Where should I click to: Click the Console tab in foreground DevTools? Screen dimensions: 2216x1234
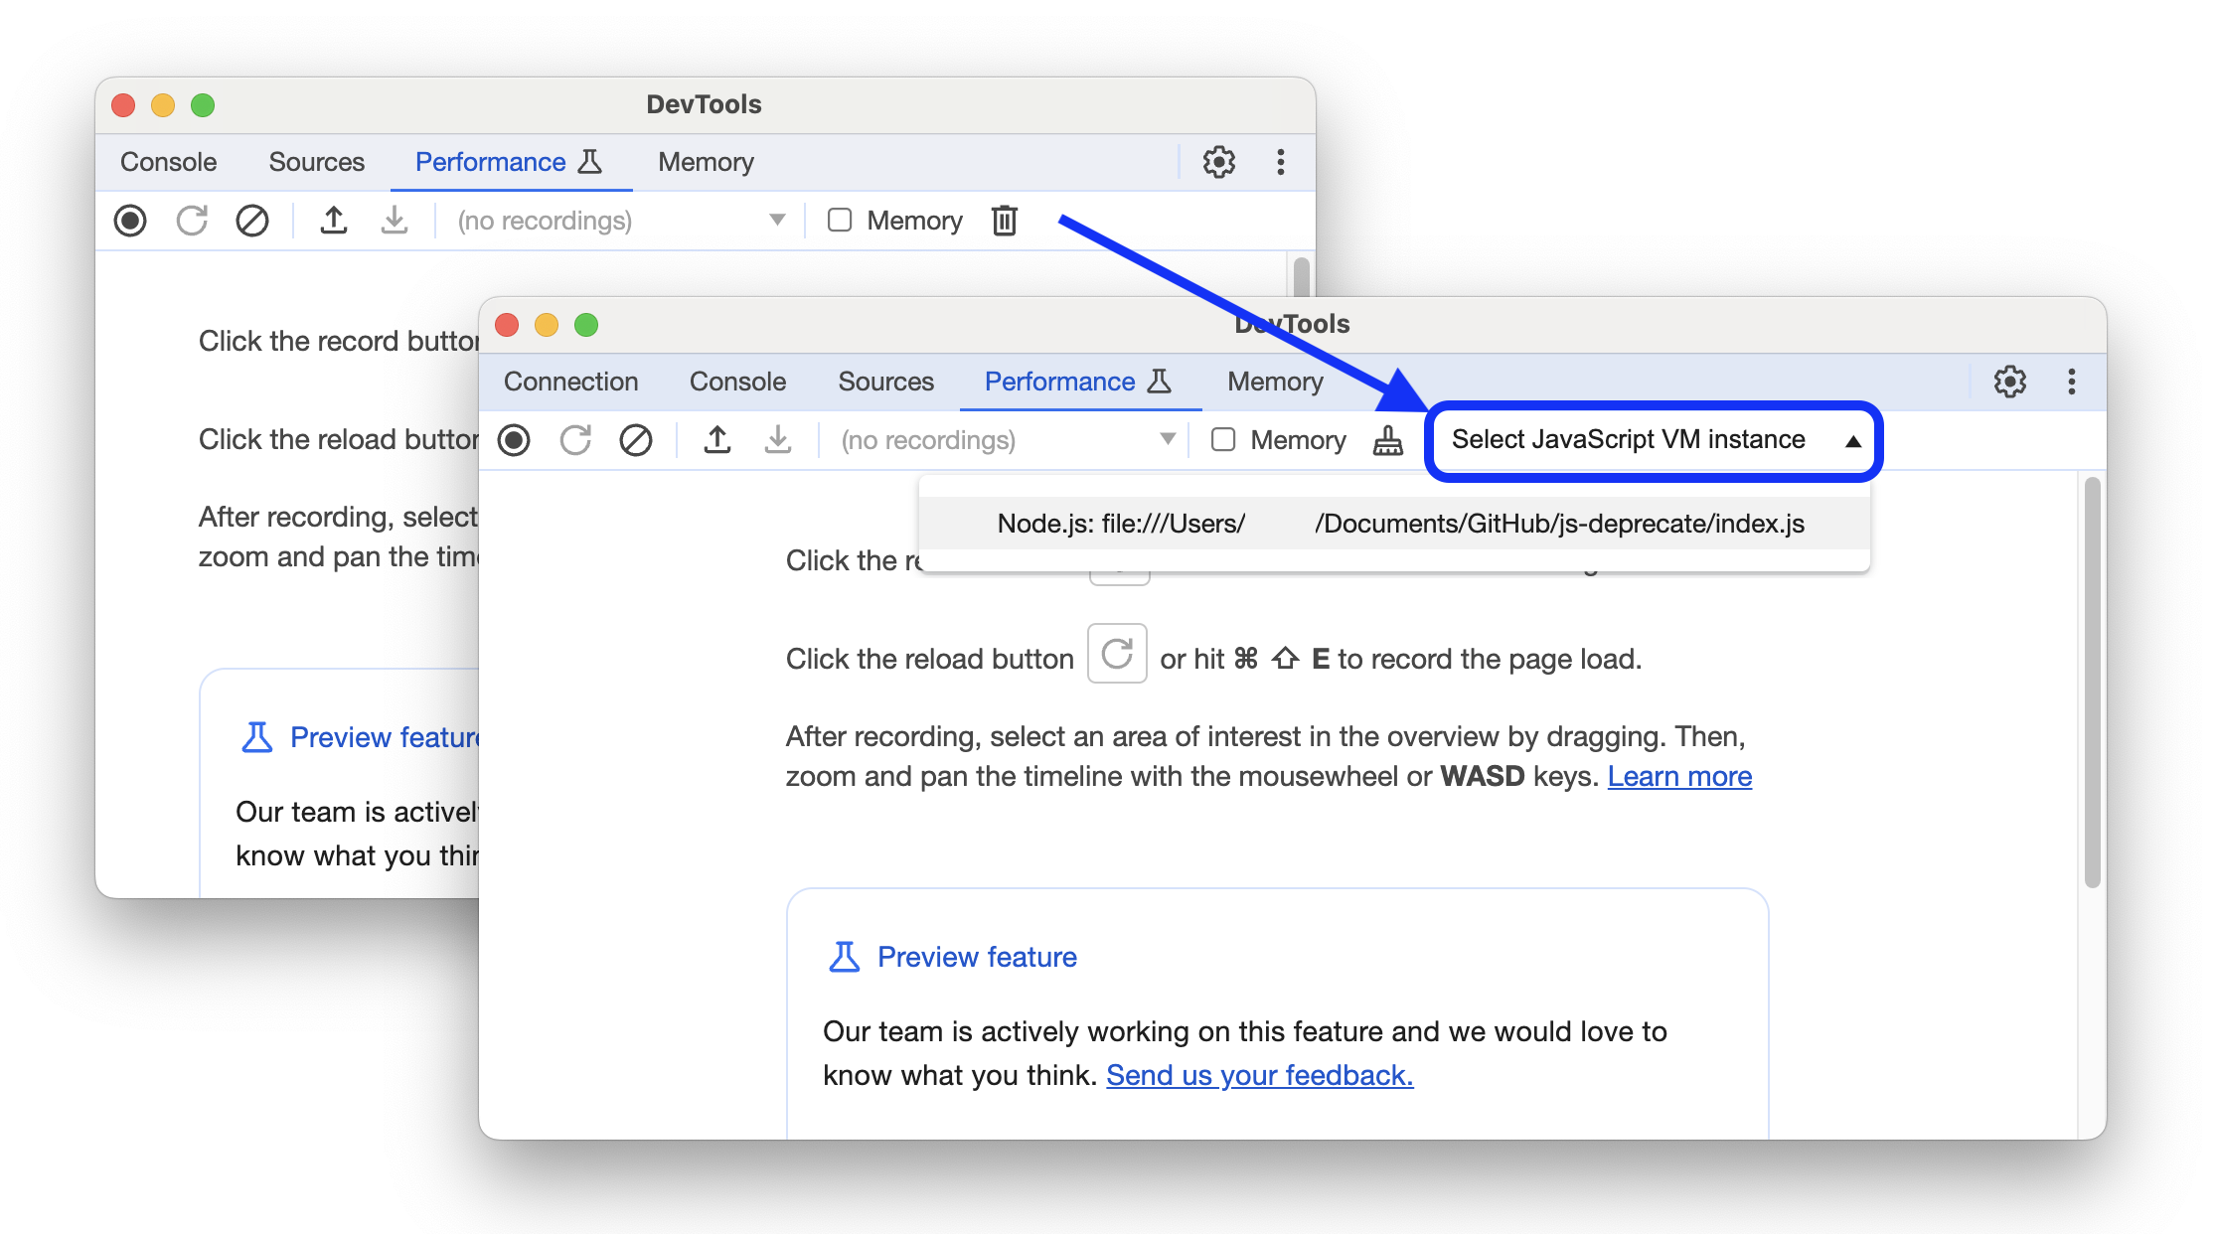coord(735,382)
